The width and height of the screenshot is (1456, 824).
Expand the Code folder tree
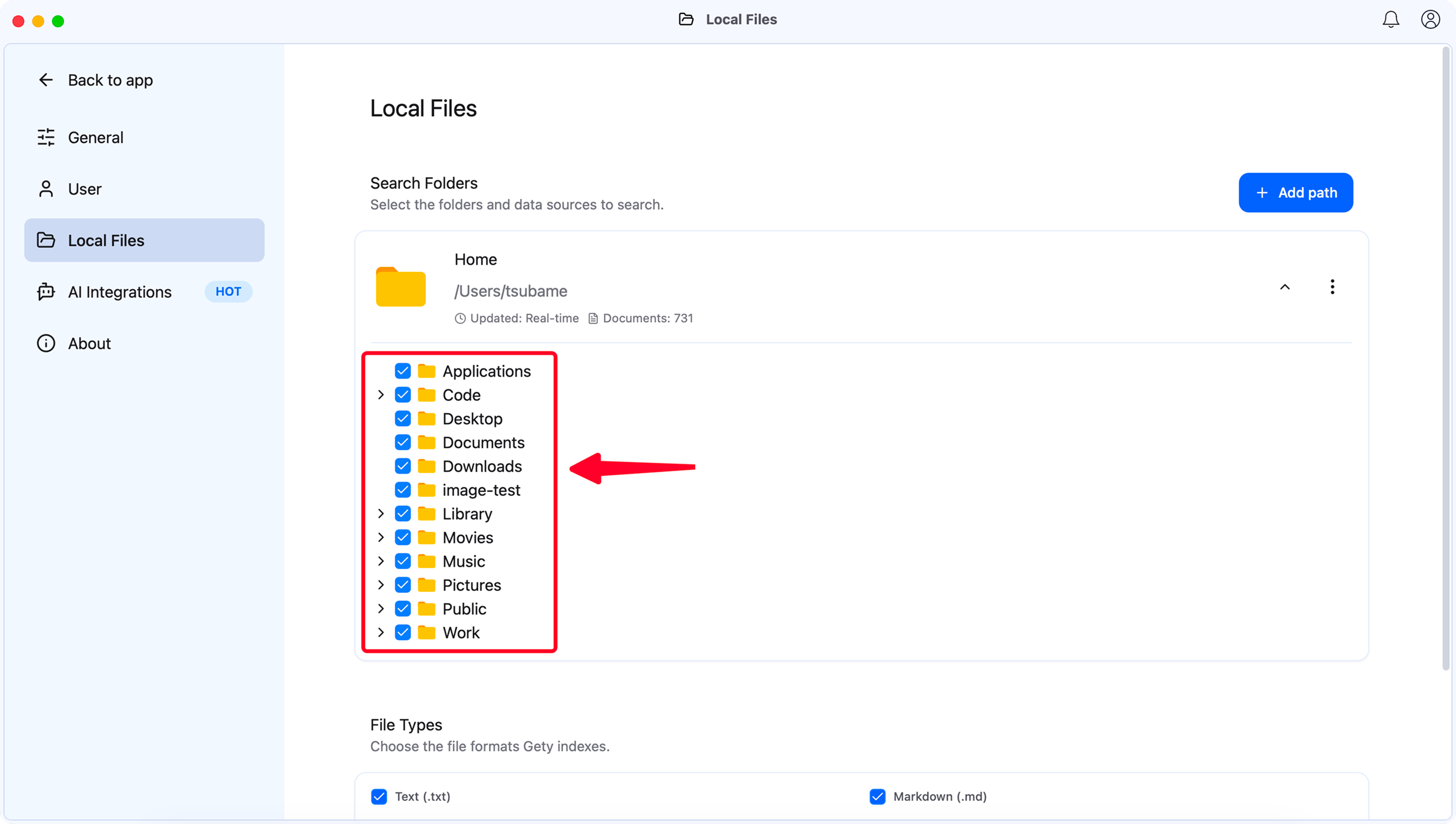(x=381, y=395)
